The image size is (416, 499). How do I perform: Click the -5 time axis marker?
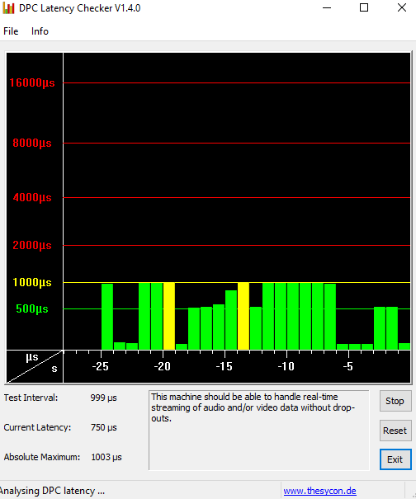(x=348, y=366)
